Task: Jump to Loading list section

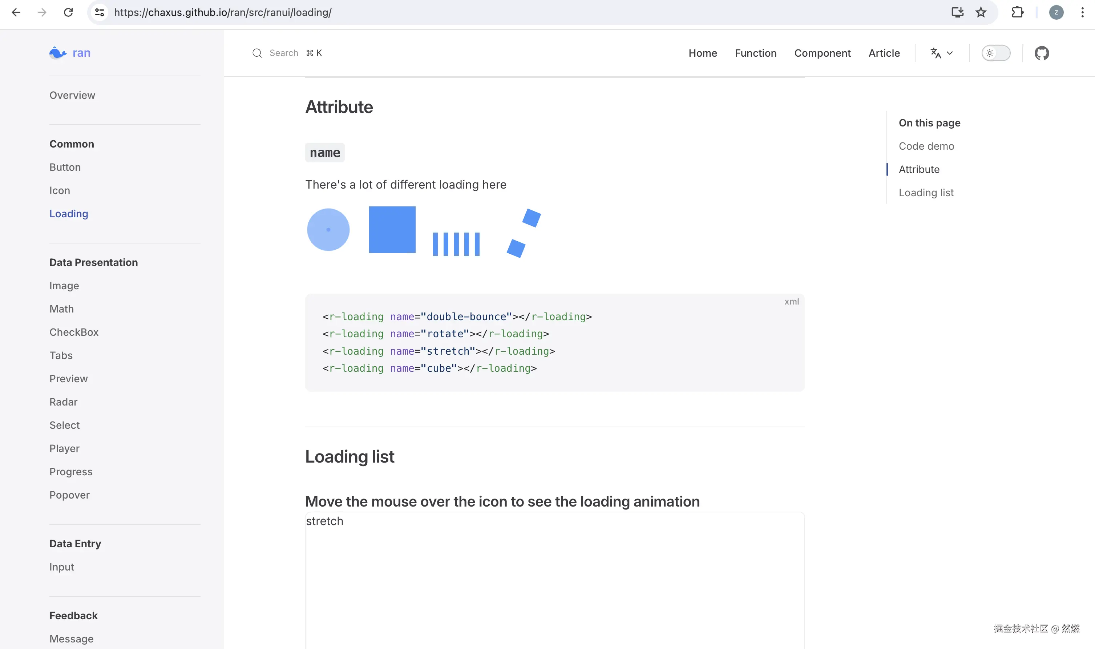Action: coord(926,193)
